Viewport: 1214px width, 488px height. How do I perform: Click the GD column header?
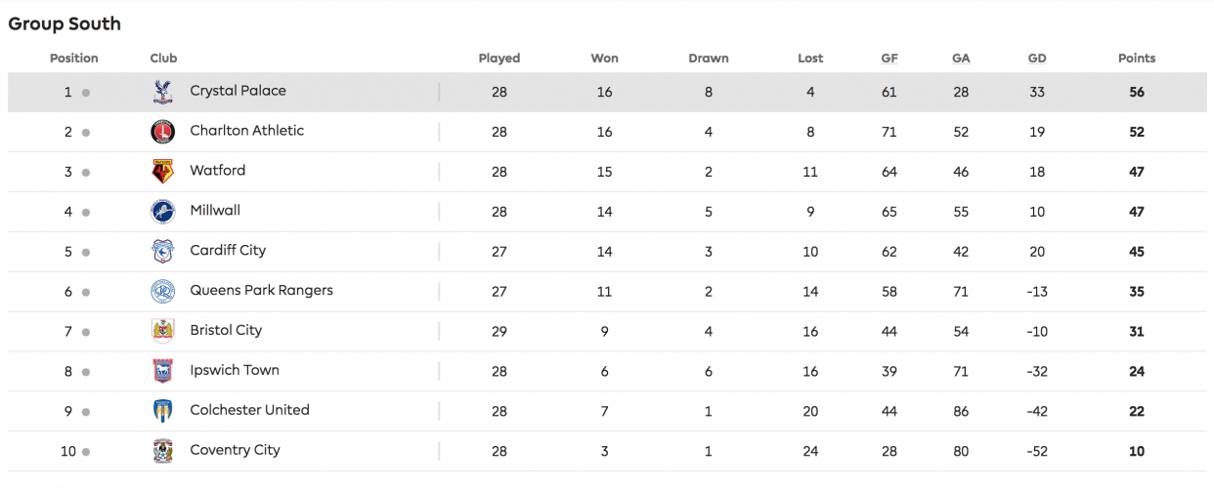click(1037, 59)
